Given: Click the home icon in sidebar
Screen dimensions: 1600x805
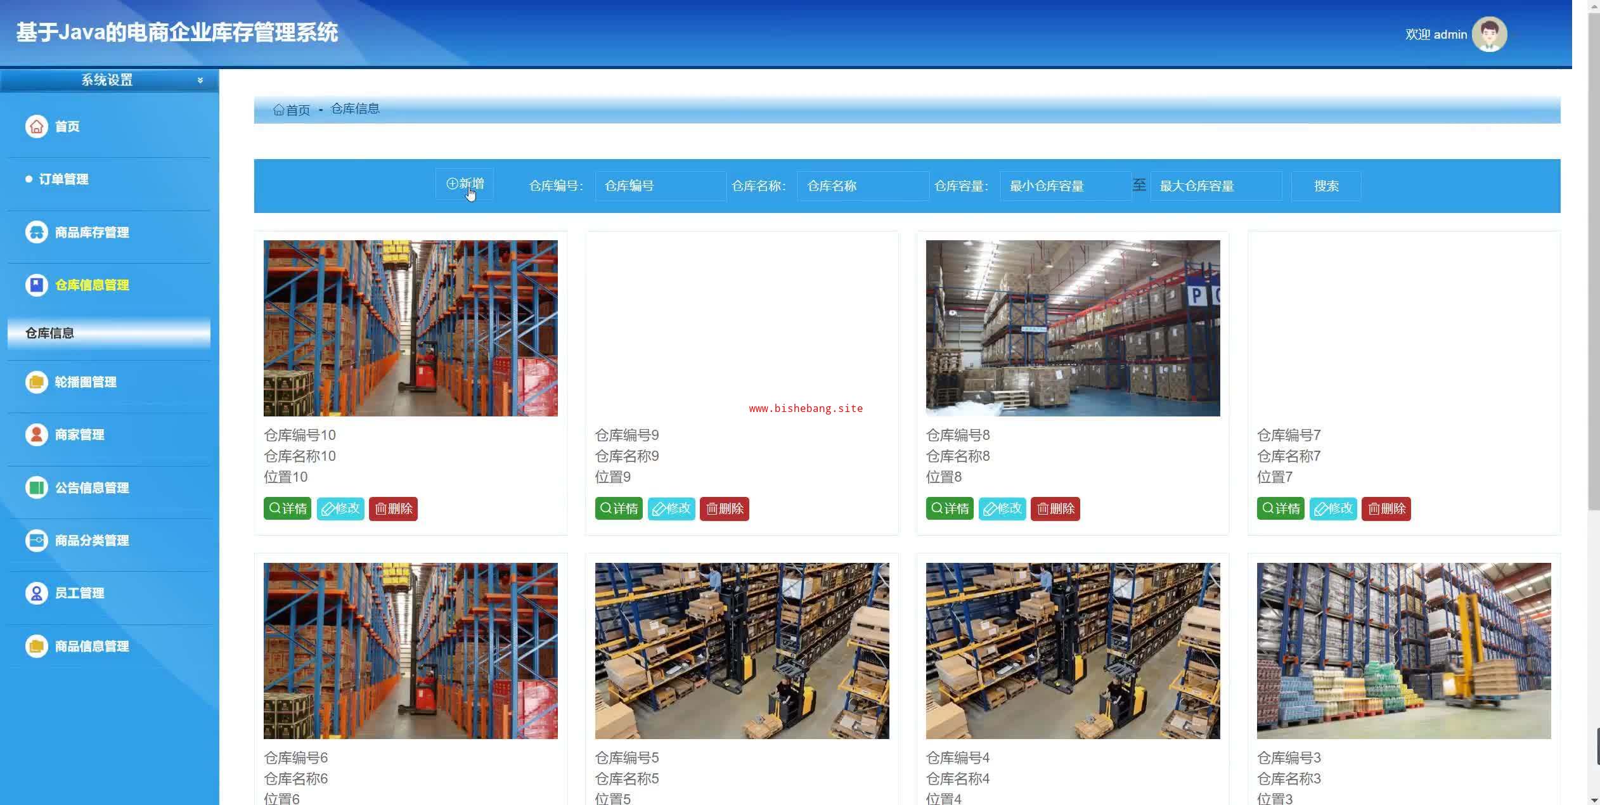Looking at the screenshot, I should [36, 126].
